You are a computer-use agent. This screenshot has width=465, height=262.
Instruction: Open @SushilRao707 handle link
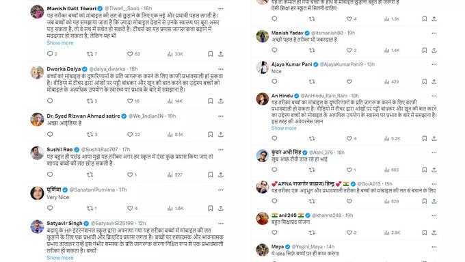click(99, 149)
